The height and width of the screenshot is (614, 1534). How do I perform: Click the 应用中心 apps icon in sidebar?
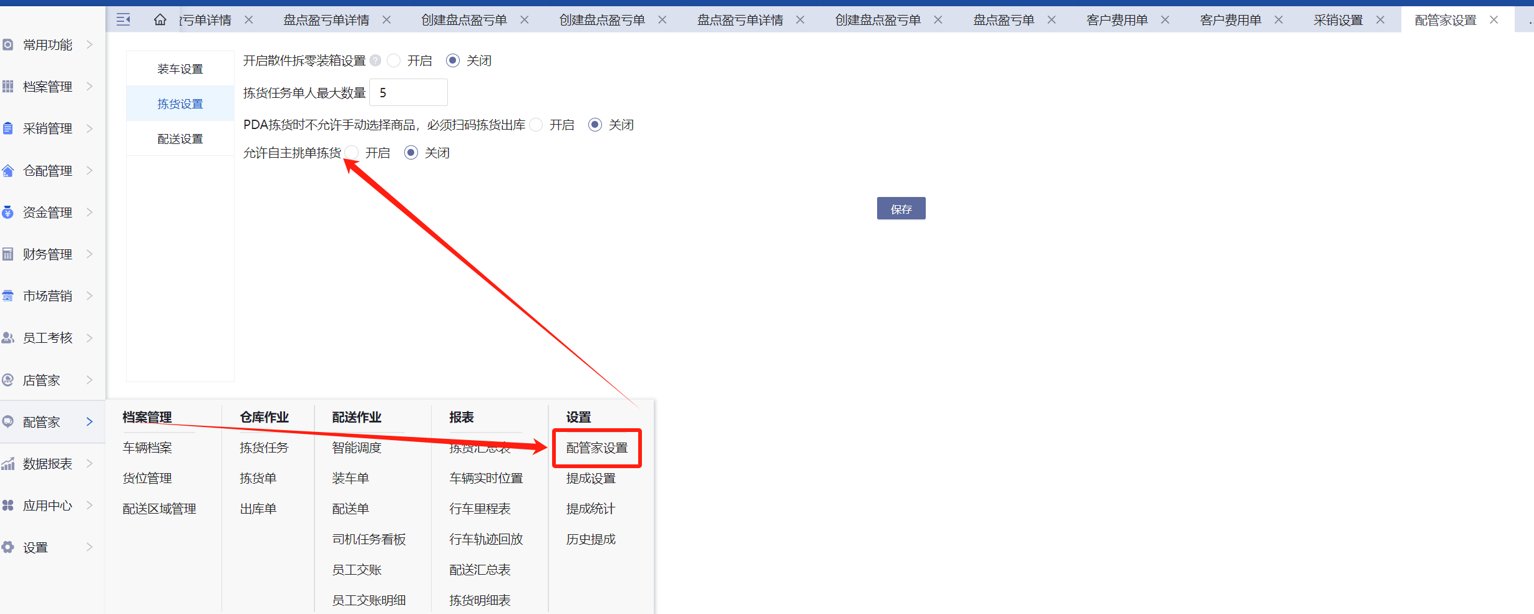point(8,506)
